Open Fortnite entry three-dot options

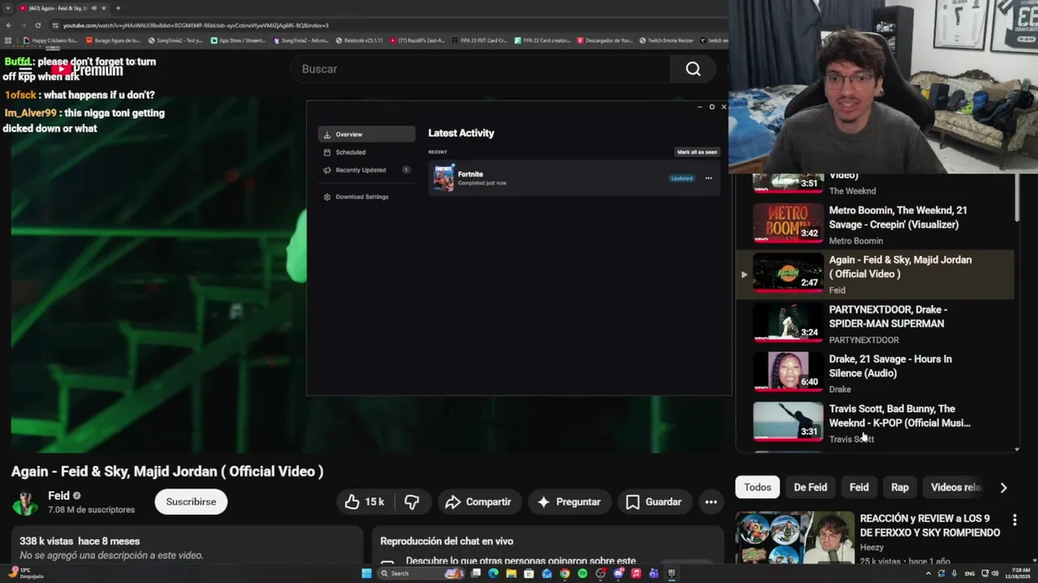coord(709,178)
